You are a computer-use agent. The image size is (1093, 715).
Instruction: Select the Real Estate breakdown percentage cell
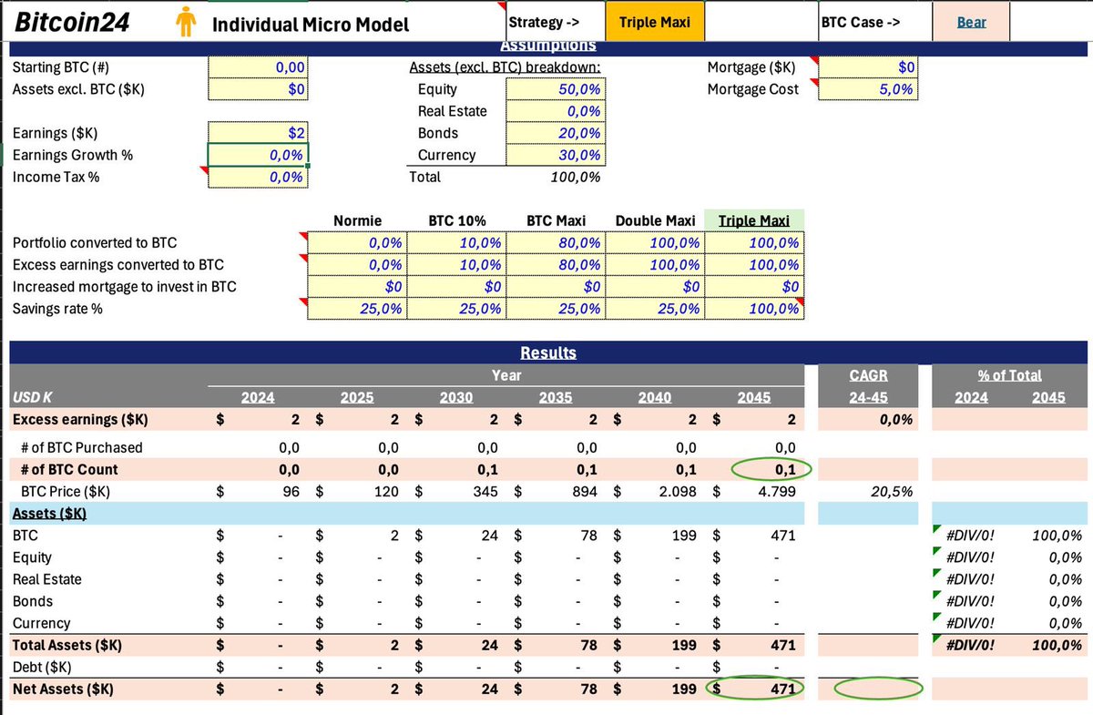[x=556, y=110]
